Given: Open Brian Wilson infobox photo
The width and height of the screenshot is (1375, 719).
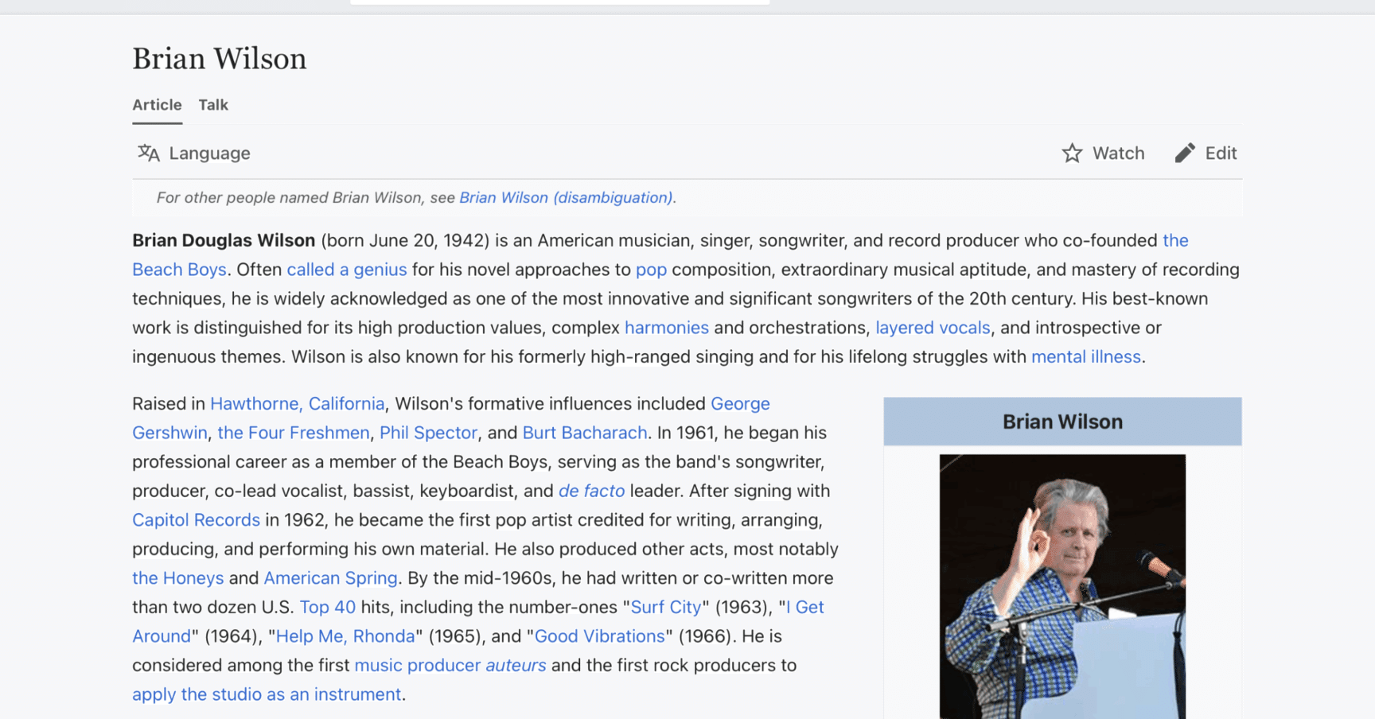Looking at the screenshot, I should click(1061, 586).
